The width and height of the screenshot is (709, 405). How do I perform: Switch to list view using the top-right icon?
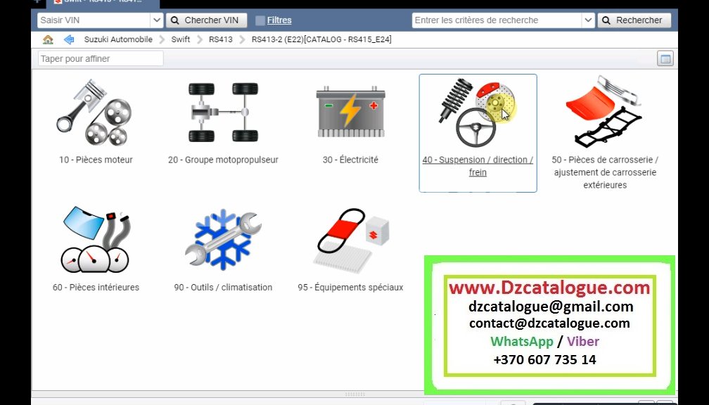click(x=665, y=59)
